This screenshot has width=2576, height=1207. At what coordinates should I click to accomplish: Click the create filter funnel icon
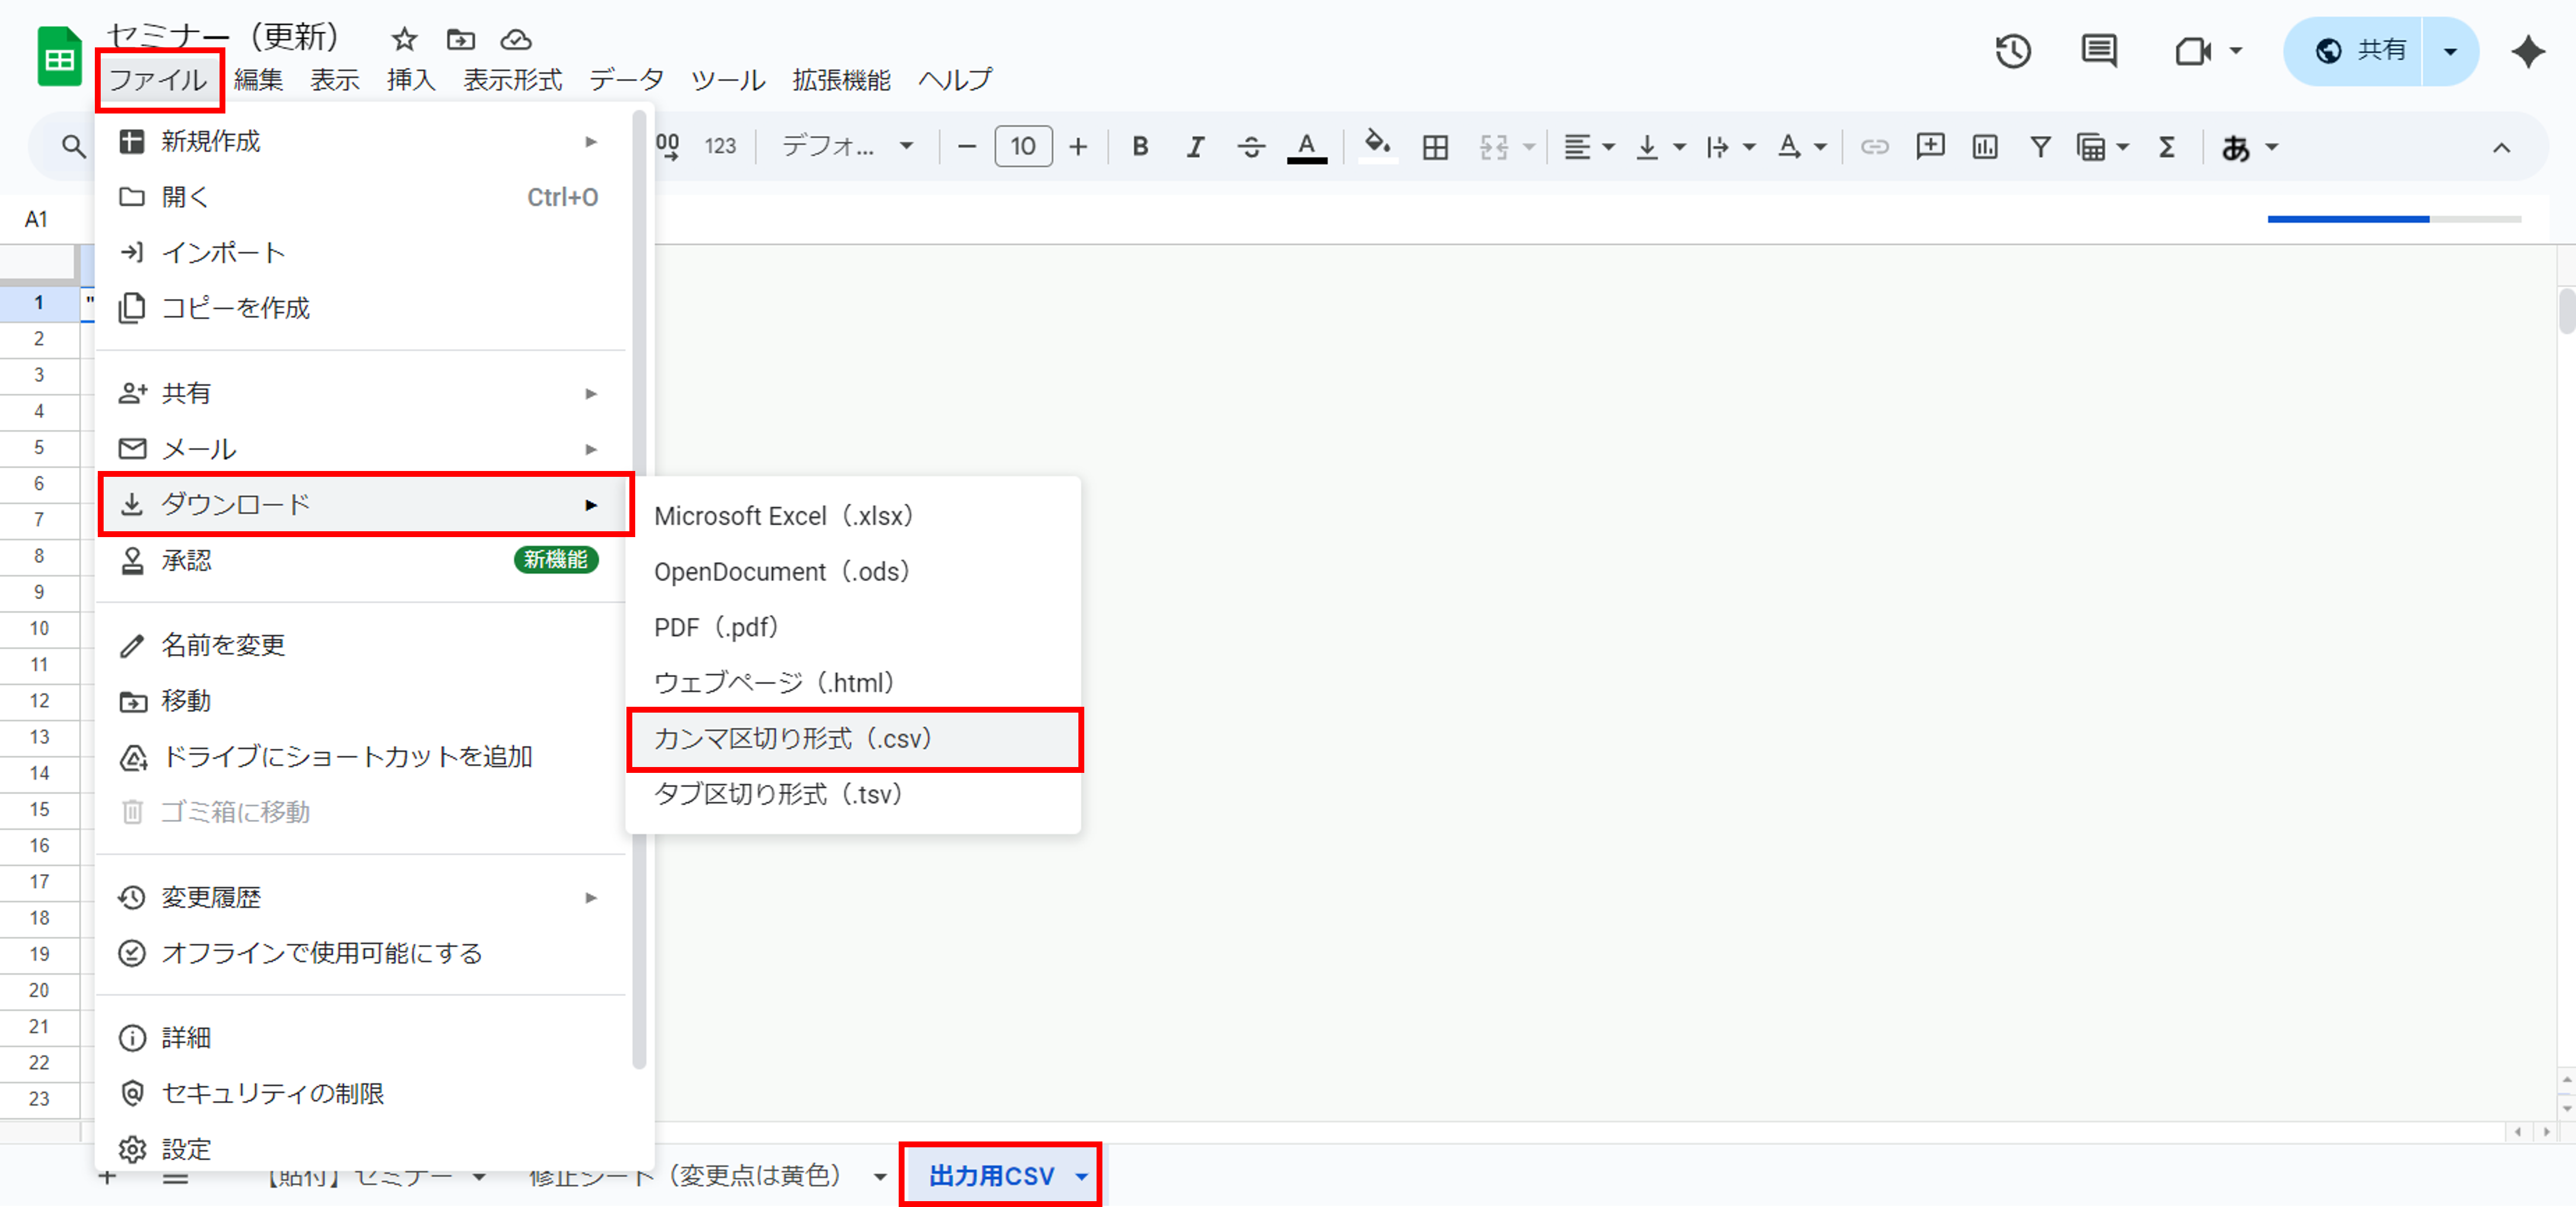coord(2040,147)
